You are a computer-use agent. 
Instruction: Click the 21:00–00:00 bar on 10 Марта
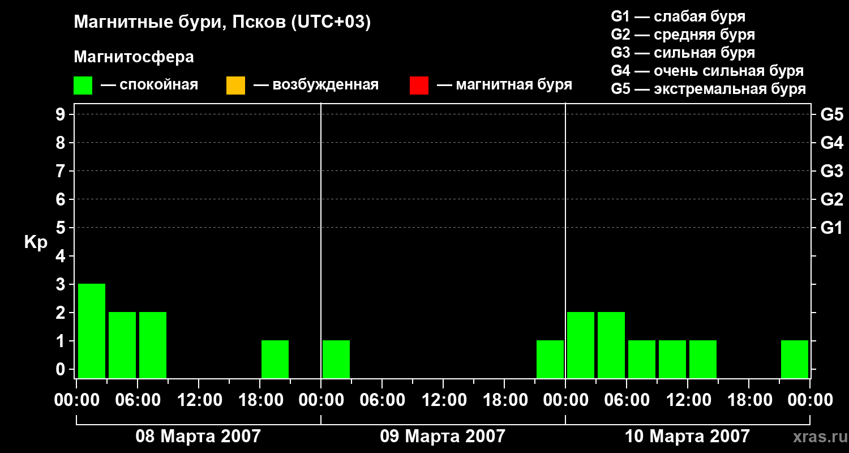(x=795, y=359)
